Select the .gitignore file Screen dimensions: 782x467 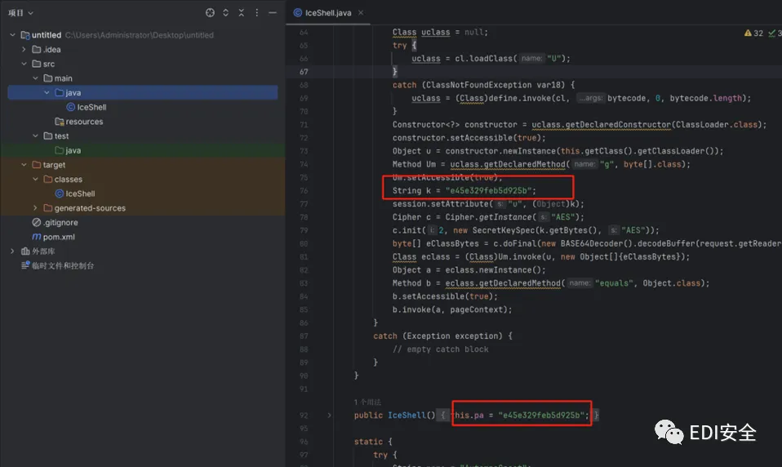pos(55,223)
